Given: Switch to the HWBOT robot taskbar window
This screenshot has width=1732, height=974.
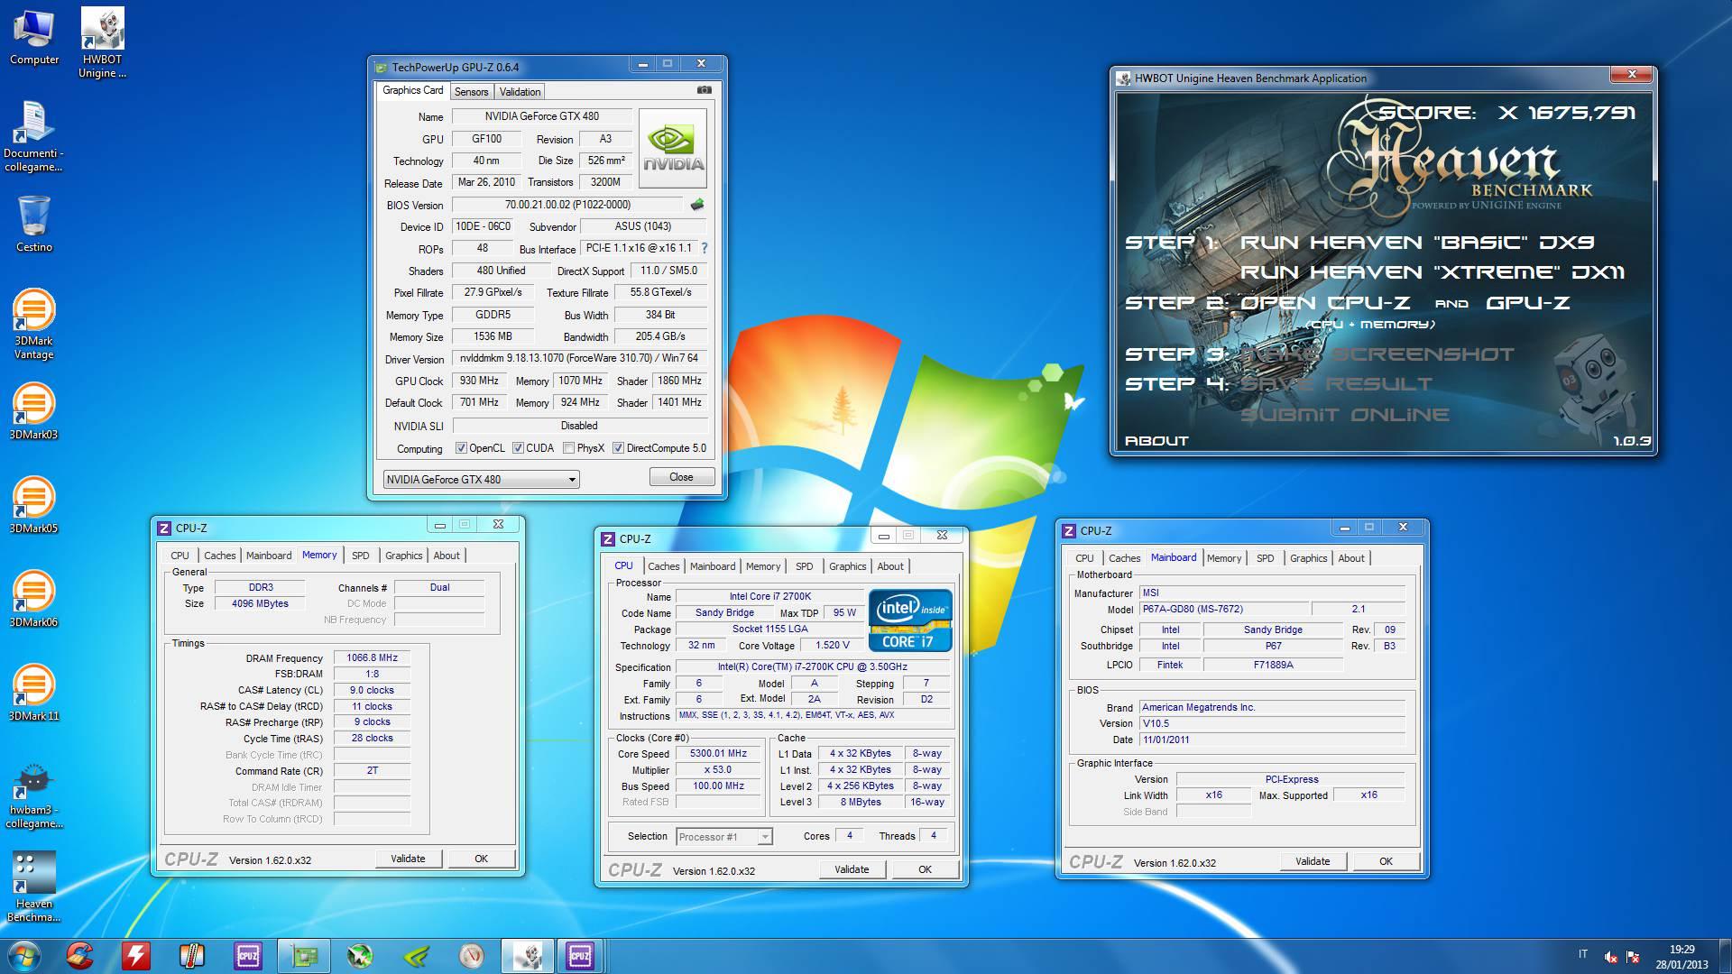Looking at the screenshot, I should 528,956.
